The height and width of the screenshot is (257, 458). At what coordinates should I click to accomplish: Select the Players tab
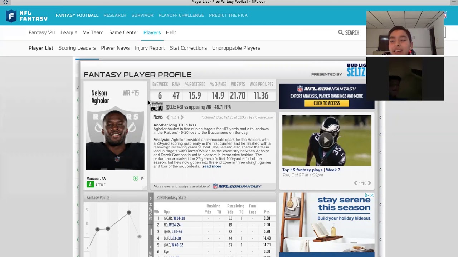152,32
